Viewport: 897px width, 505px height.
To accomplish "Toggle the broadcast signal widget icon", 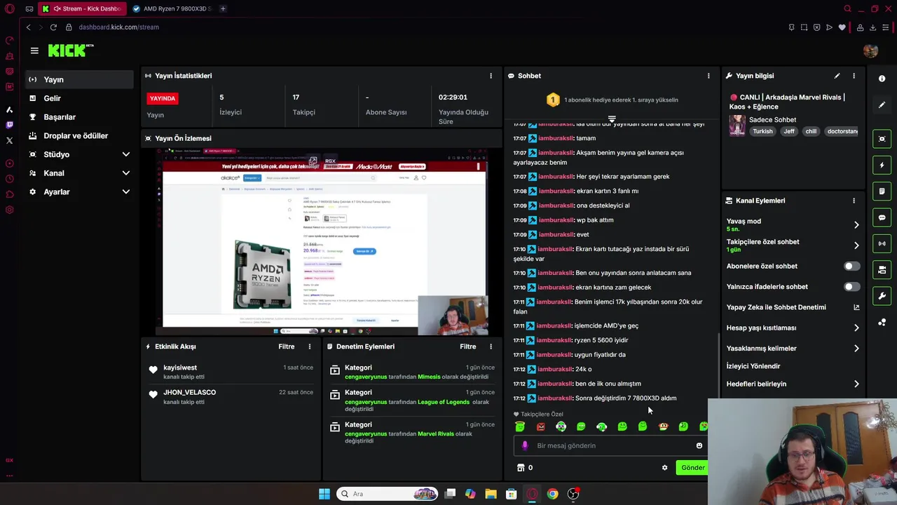I will (882, 243).
